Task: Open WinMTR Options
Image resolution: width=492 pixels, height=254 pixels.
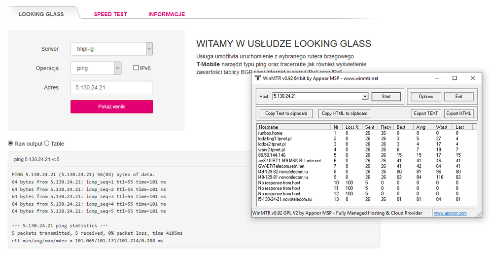Action: (425, 97)
